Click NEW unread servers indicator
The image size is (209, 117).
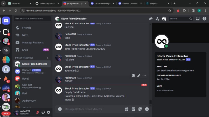coord(6,114)
